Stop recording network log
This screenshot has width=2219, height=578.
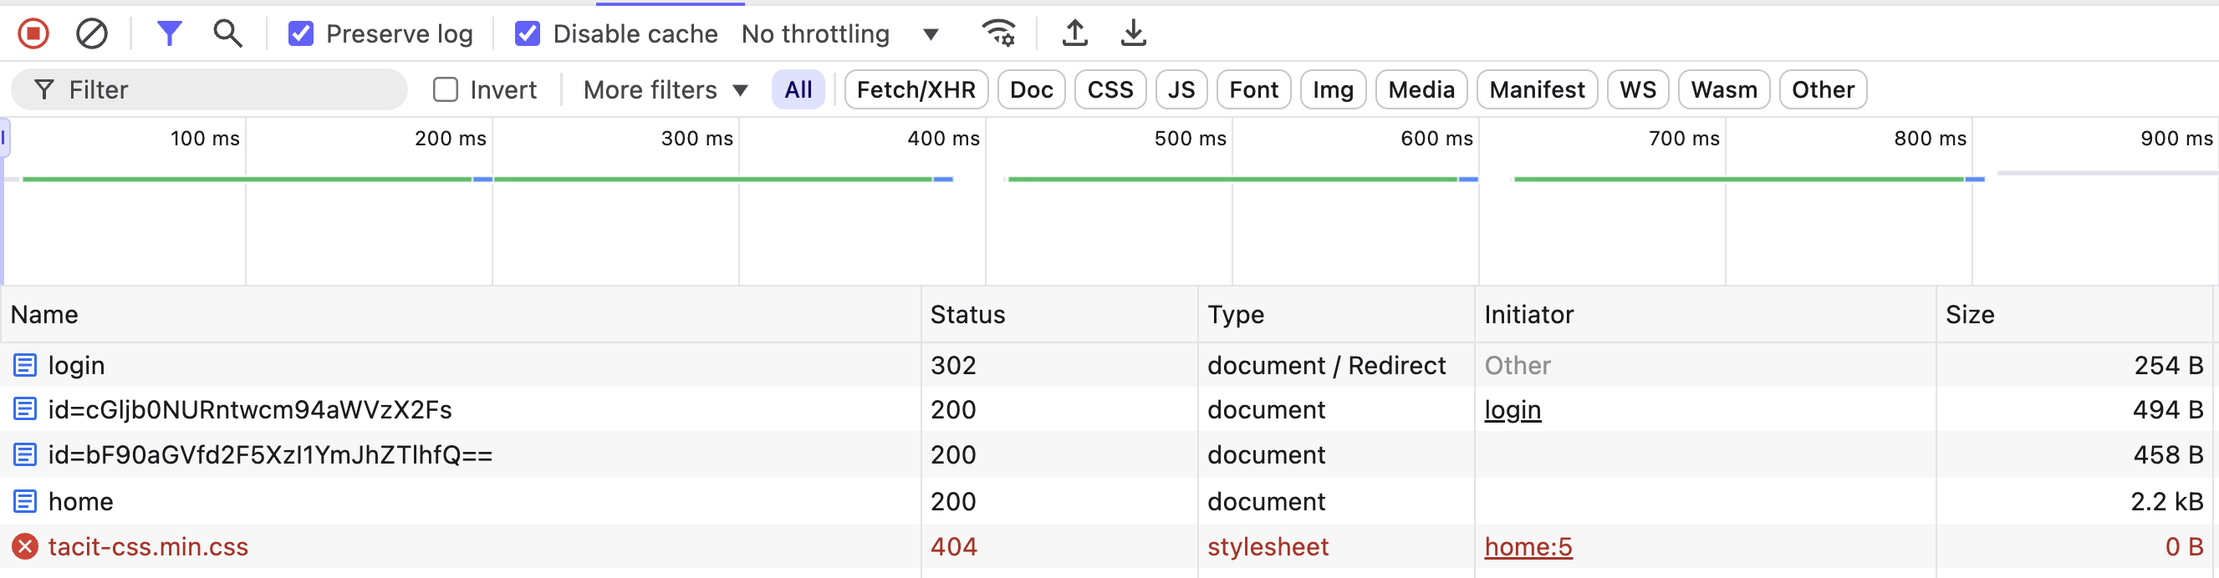(x=33, y=33)
